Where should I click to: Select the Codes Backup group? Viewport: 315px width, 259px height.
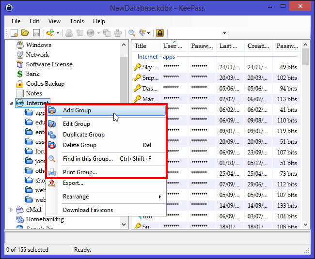click(x=45, y=84)
